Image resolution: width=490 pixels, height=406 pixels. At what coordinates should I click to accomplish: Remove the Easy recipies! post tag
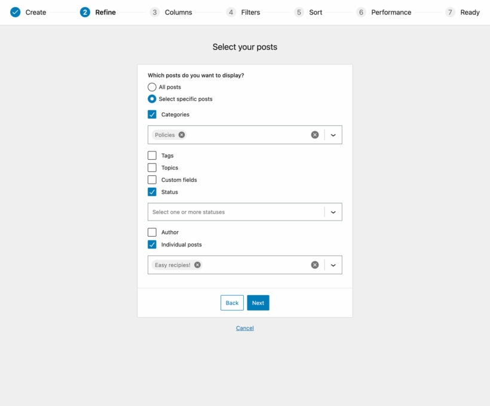point(198,265)
